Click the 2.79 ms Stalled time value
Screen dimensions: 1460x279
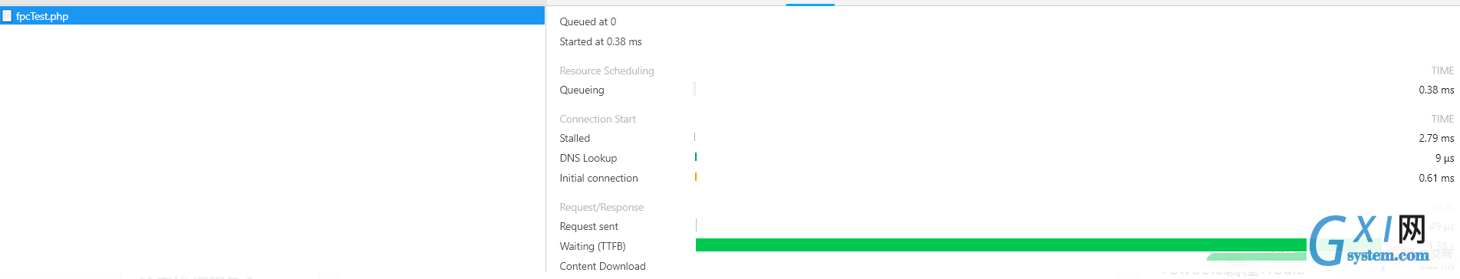1436,138
